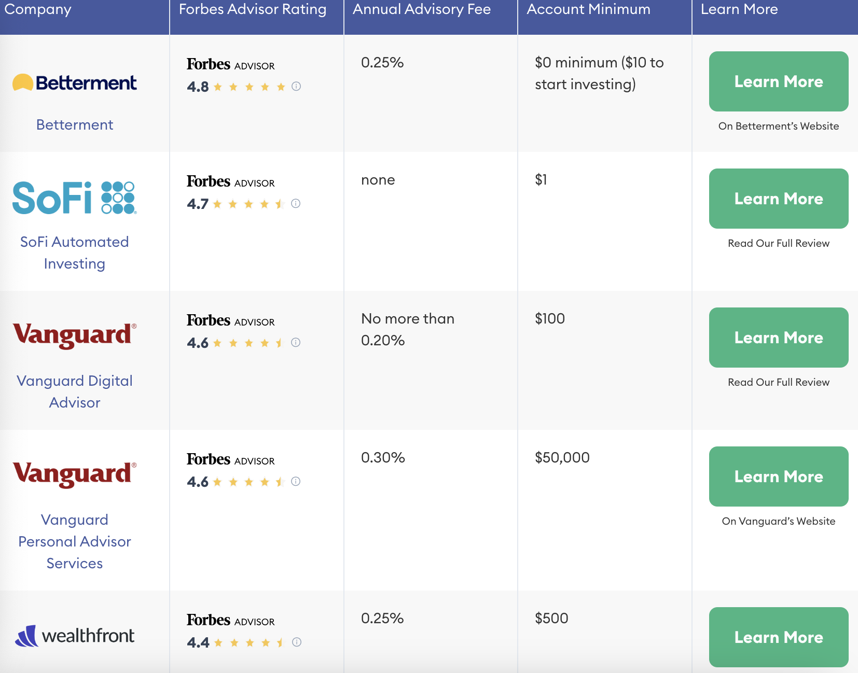This screenshot has width=858, height=673.
Task: Click the Forbes Advisor Rating column header
Action: point(253,9)
